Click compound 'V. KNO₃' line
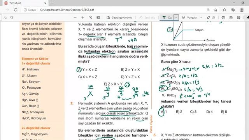Image resolution: width=249 pixels, height=140 pixels. (x=169, y=95)
